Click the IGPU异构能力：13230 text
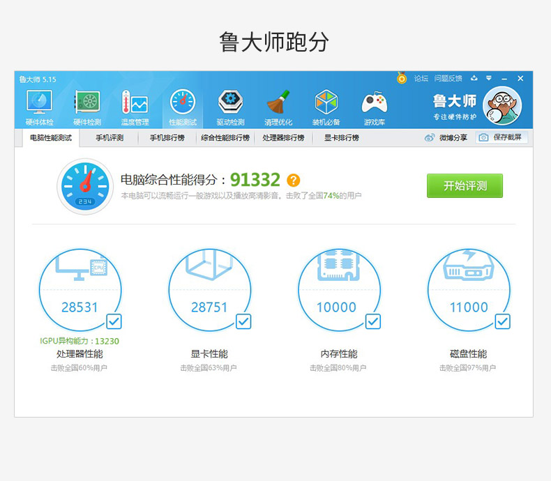 (80, 341)
